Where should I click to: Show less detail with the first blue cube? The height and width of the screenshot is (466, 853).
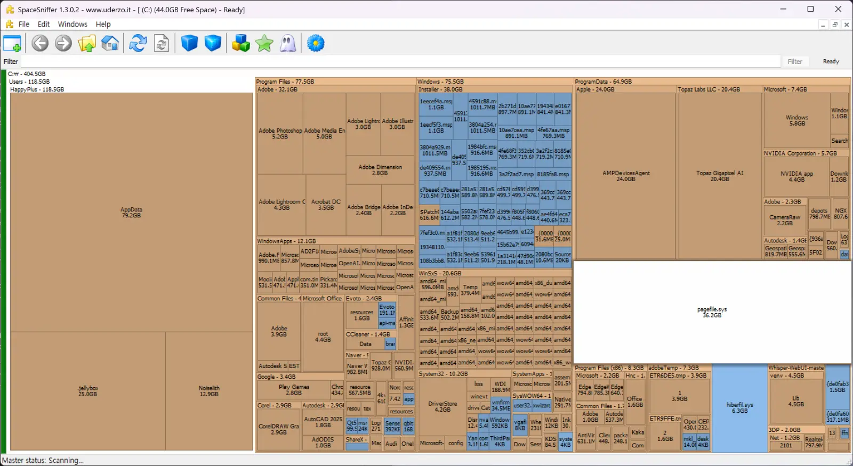point(189,43)
